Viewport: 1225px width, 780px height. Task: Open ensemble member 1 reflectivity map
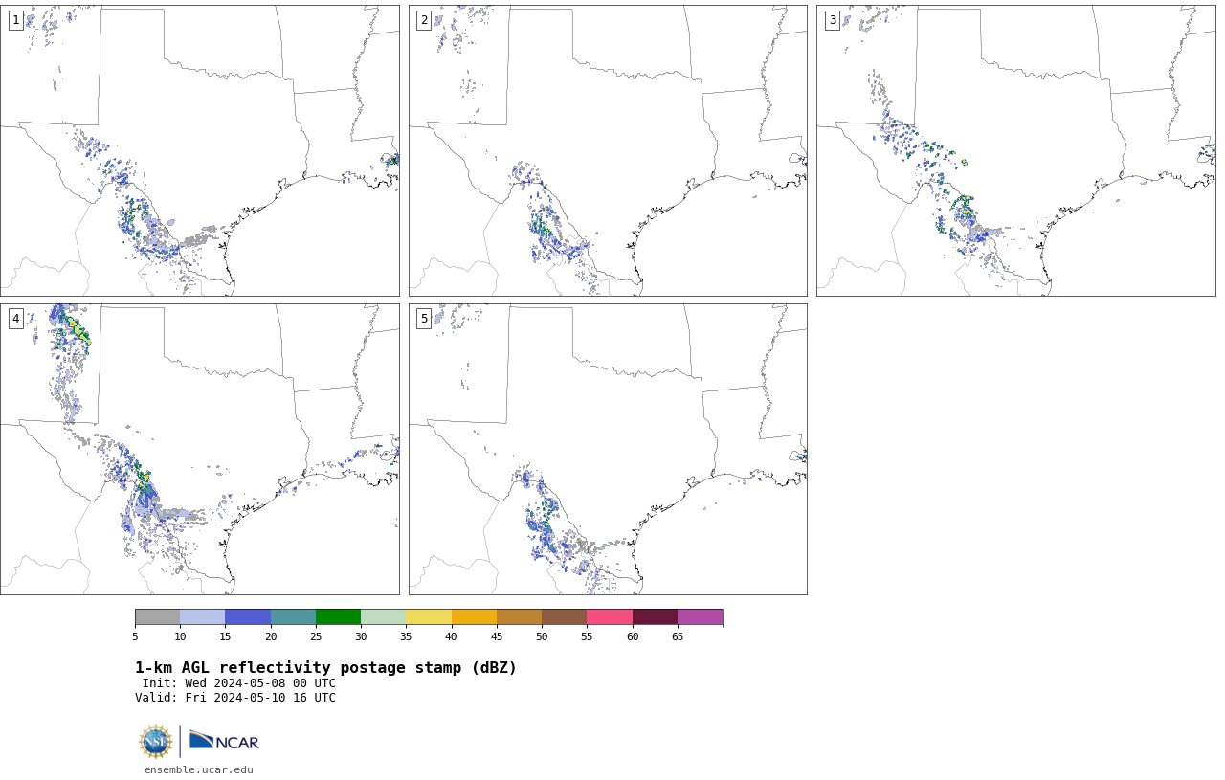[200, 150]
